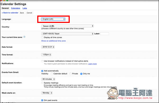Click Show an additional time zone
The image size is (159, 103).
53,41
